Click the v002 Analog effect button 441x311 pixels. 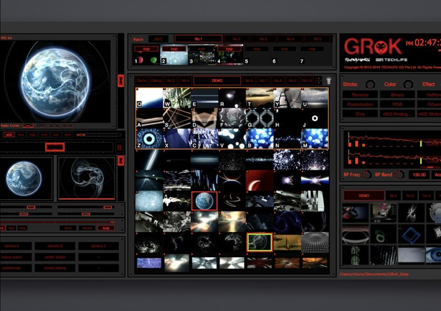point(397,114)
